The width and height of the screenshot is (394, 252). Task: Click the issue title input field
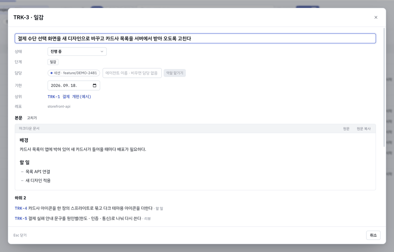click(x=195, y=38)
